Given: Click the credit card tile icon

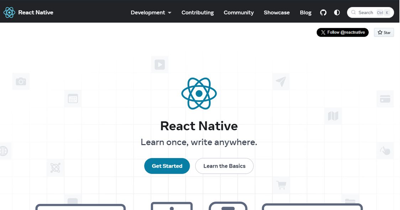Looking at the screenshot, I should [x=385, y=99].
